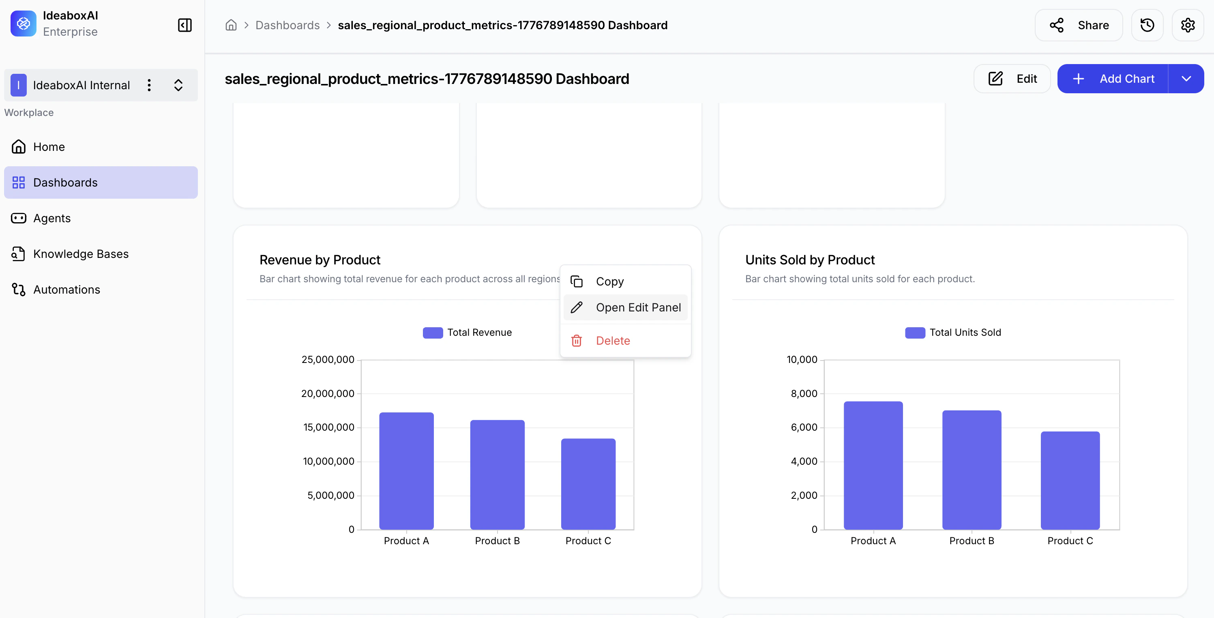Expand the Add Chart dropdown arrow
This screenshot has width=1214, height=618.
[x=1186, y=79]
